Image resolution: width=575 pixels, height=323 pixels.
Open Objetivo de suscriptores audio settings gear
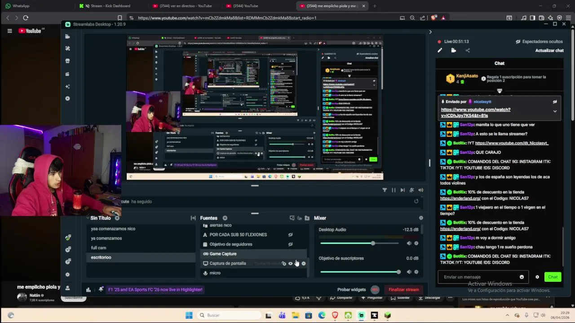coord(416,272)
